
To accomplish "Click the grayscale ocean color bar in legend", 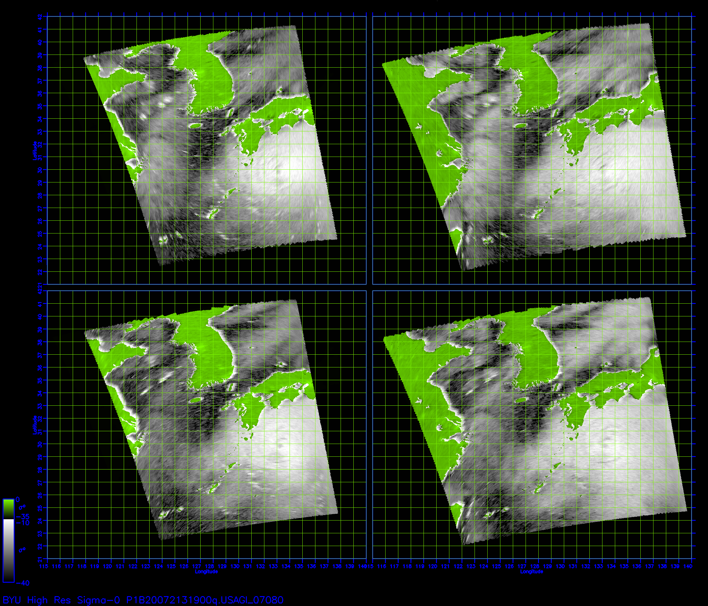I will coord(9,550).
